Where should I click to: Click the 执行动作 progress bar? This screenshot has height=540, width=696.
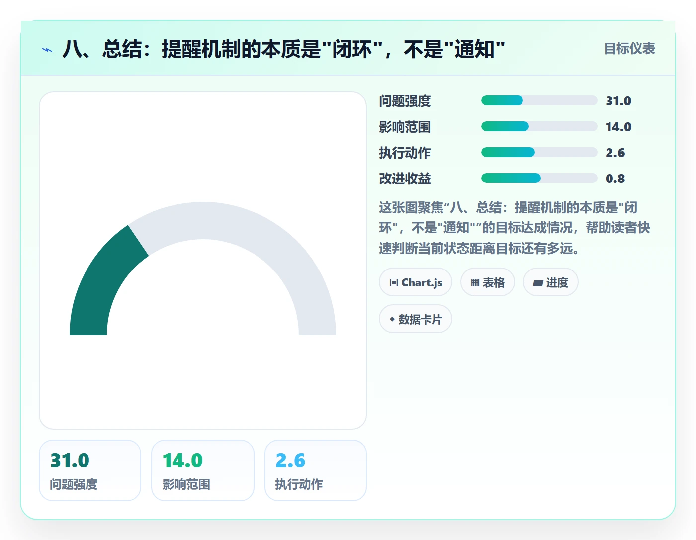539,152
